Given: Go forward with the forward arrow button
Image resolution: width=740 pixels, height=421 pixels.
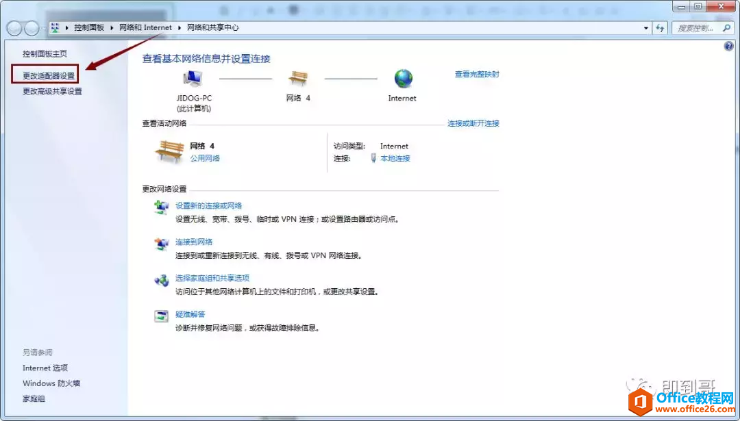Looking at the screenshot, I should (32, 28).
